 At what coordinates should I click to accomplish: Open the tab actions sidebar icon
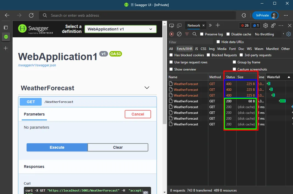(x=6, y=27)
